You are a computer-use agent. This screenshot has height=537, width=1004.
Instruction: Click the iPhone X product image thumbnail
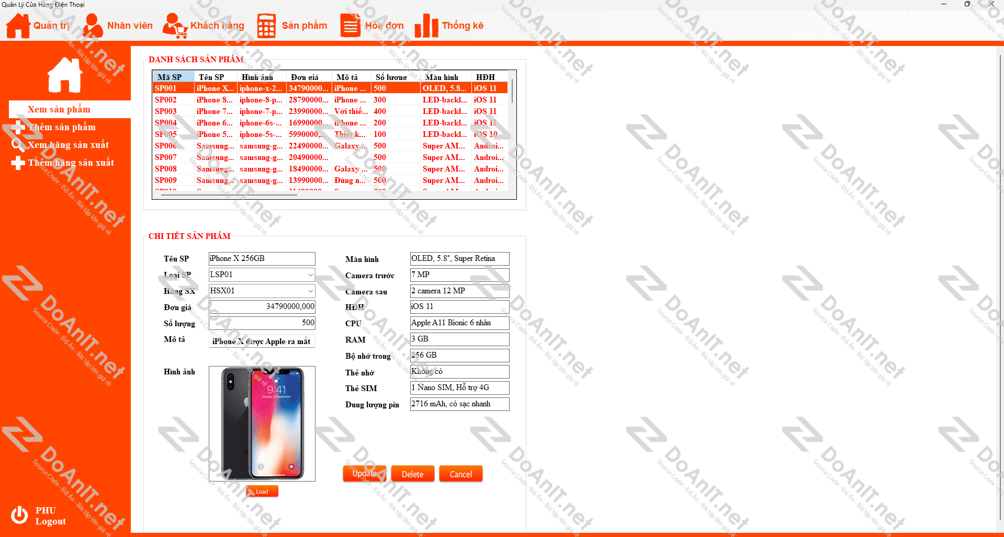pos(262,424)
